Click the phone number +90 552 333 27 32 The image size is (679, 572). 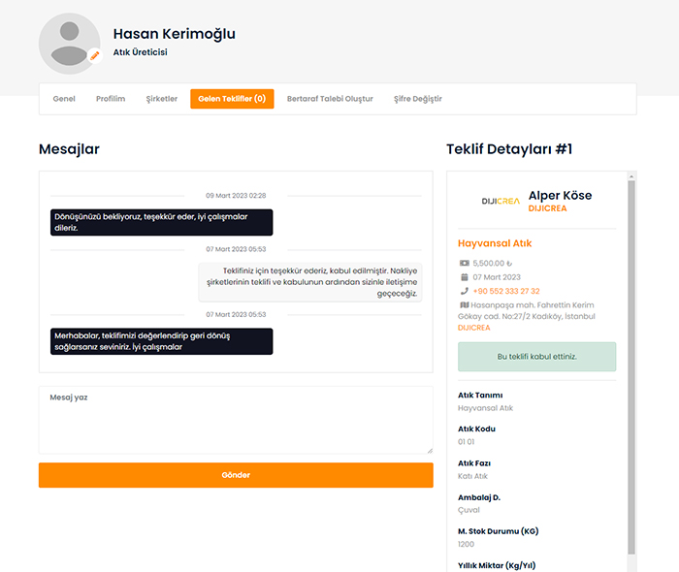[x=506, y=291]
